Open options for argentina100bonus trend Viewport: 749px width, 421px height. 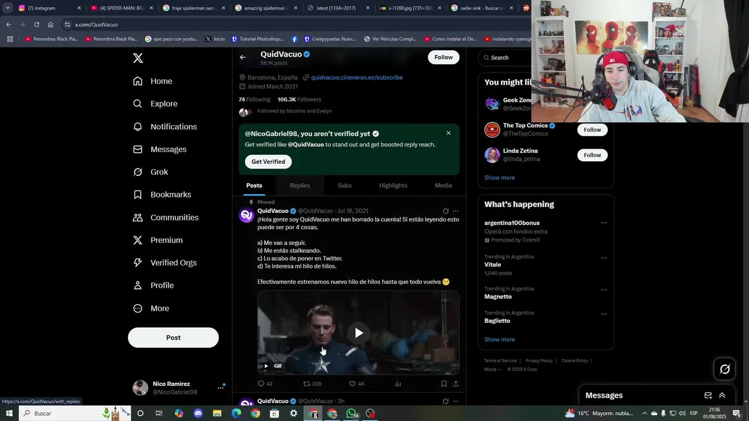(604, 223)
